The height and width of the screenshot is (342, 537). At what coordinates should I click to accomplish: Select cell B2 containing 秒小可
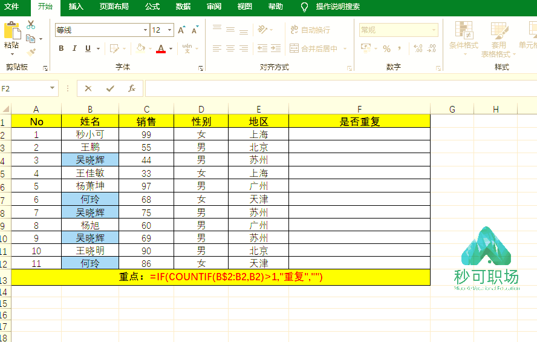click(x=90, y=134)
